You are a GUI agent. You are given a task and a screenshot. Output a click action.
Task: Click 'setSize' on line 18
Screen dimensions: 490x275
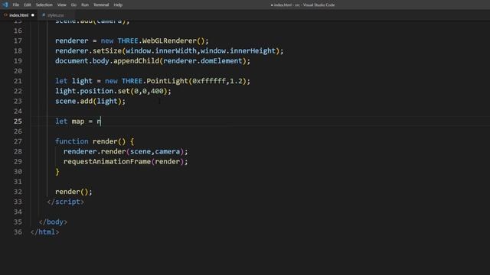pos(107,51)
